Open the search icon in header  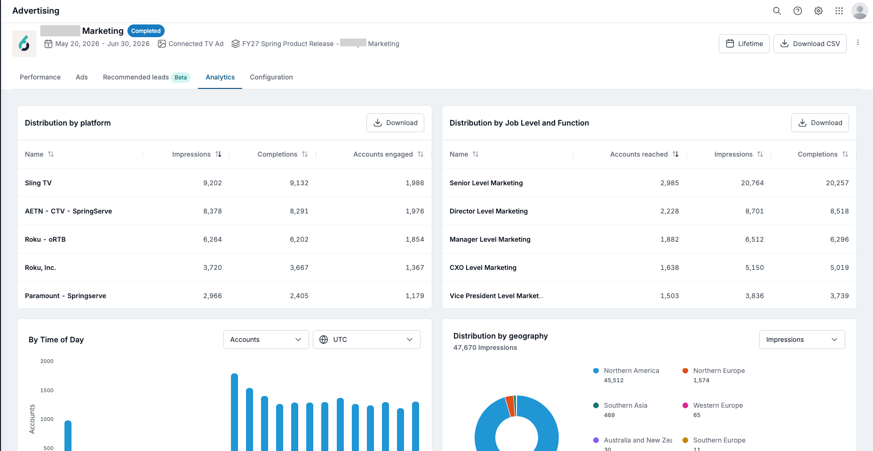coord(777,11)
